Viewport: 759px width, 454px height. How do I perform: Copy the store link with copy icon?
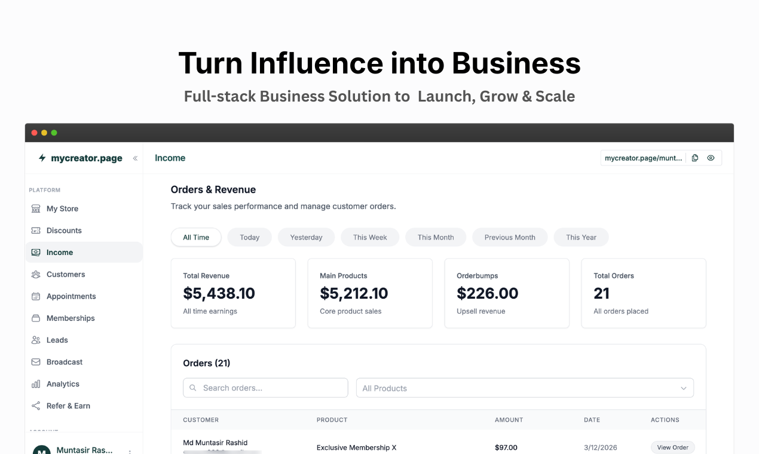click(x=695, y=158)
